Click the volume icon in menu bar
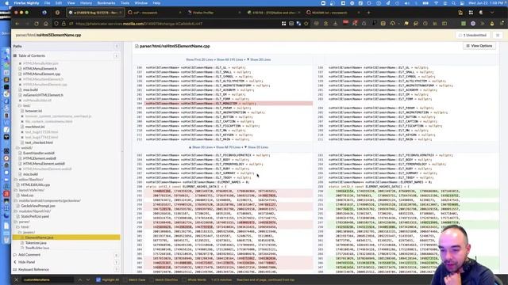This screenshot has width=508, height=285. (407, 3)
